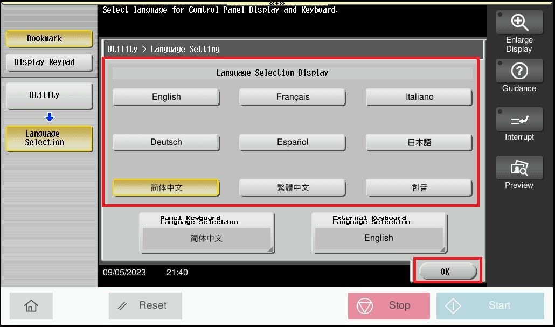555x327 pixels.
Task: Go to Home screen icon
Action: coord(31,305)
